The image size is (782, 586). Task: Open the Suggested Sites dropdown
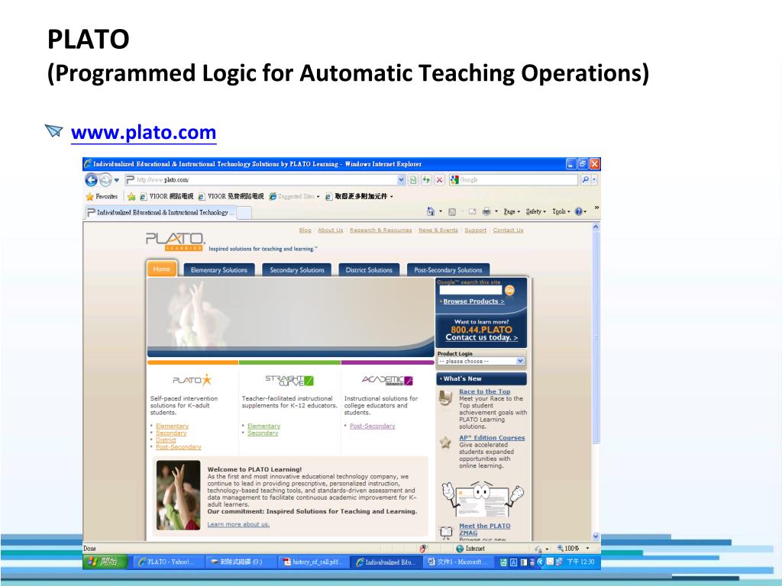pyautogui.click(x=294, y=196)
